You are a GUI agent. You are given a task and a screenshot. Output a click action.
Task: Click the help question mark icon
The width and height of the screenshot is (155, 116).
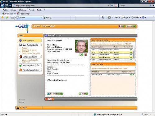143,17
